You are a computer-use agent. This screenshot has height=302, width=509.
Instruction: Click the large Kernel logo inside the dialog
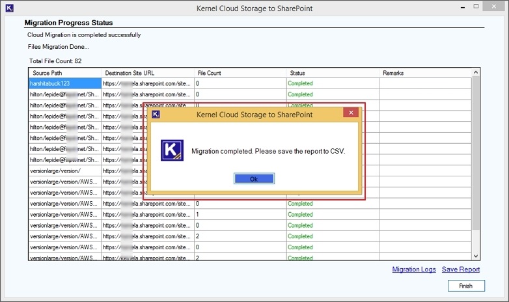point(172,150)
